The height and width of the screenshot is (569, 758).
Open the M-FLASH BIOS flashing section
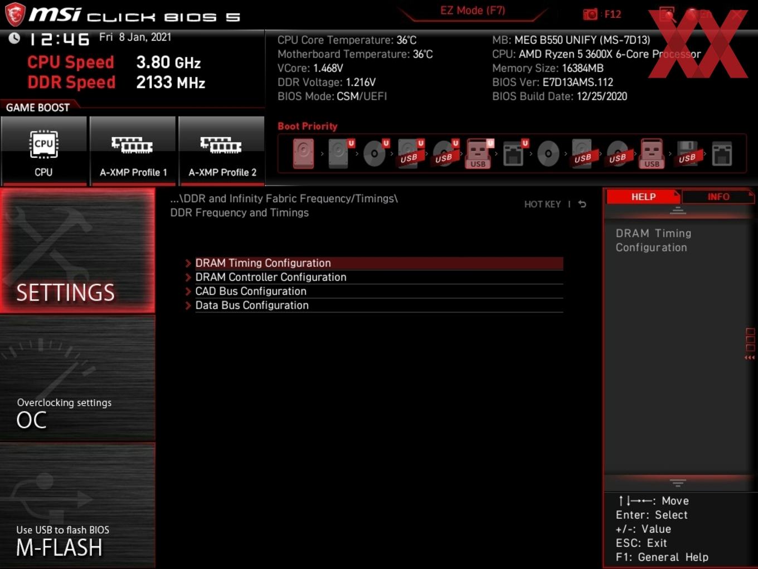[x=77, y=505]
